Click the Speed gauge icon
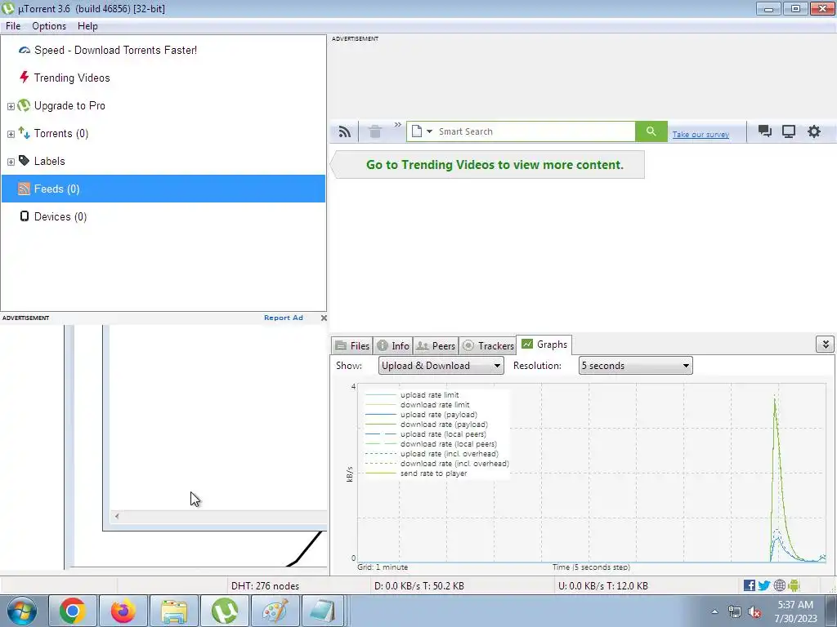837x627 pixels. point(24,50)
